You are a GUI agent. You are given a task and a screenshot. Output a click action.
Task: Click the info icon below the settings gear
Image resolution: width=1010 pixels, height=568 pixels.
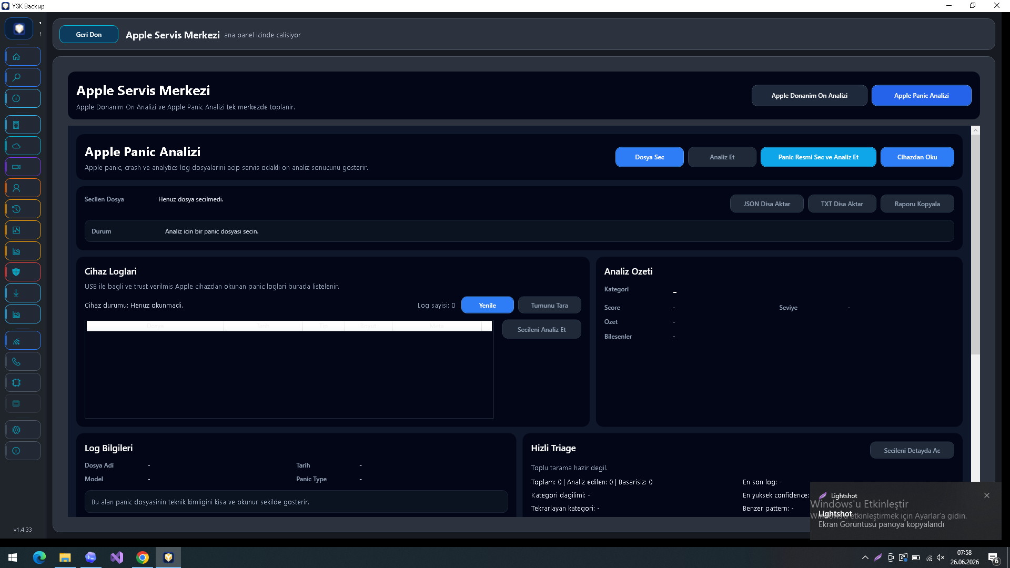point(23,451)
